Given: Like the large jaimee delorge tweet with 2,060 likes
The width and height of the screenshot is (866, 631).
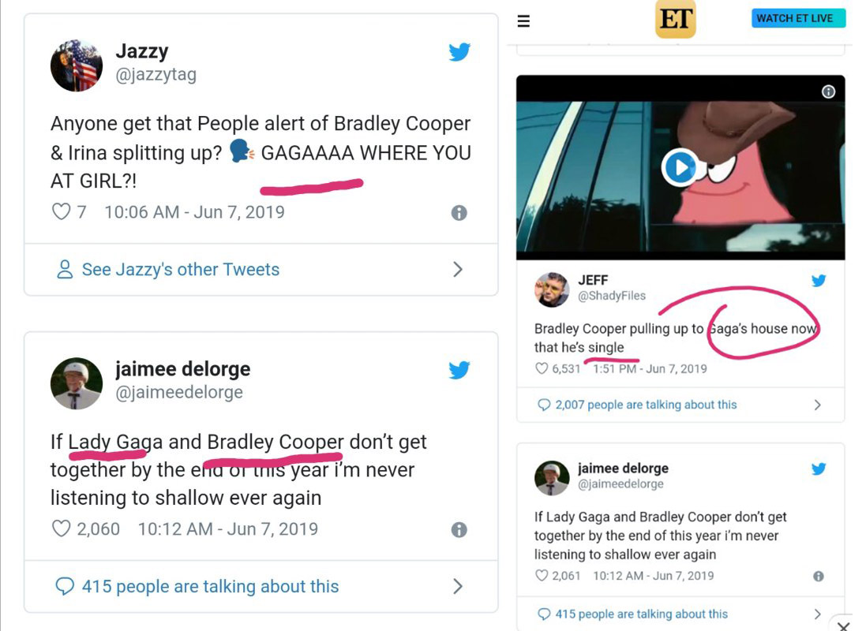Looking at the screenshot, I should click(x=61, y=528).
